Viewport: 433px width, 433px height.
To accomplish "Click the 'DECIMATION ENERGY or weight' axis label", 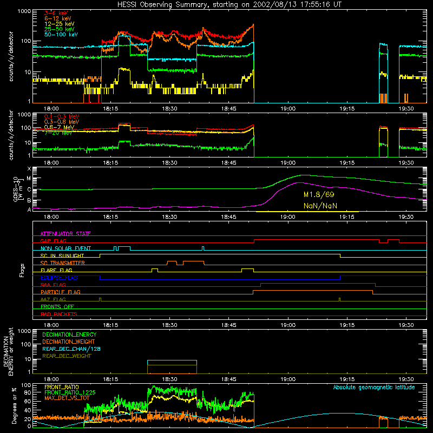I will 8,352.
